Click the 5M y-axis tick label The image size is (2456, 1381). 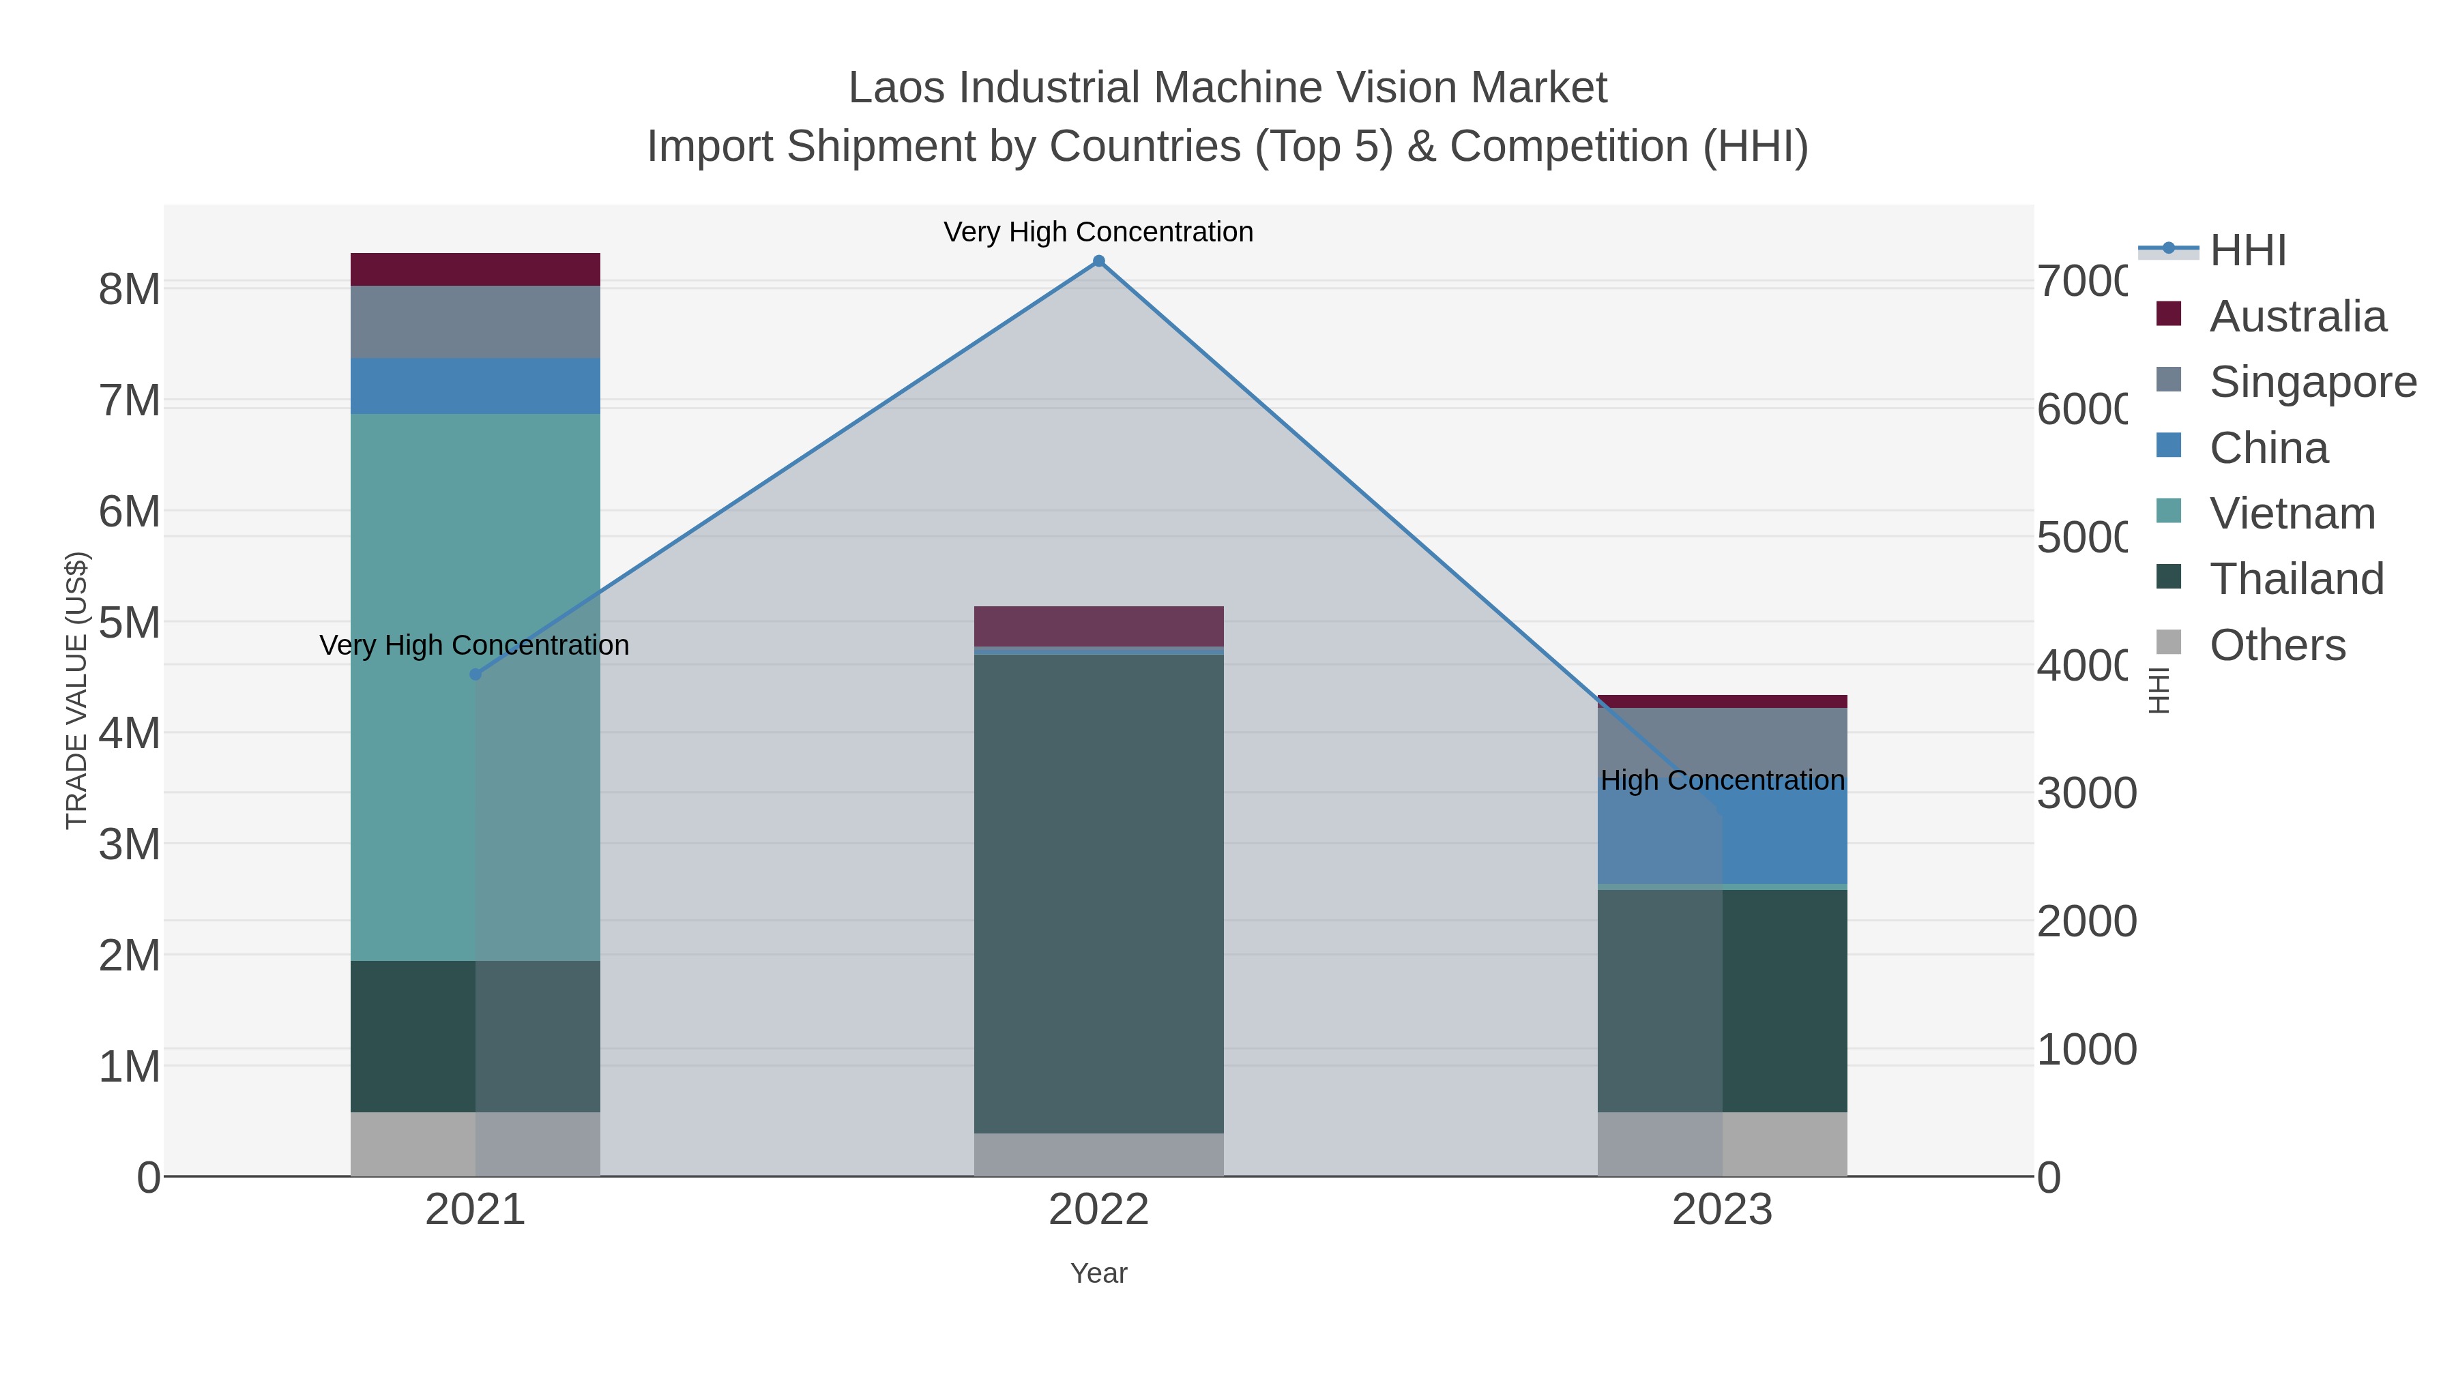point(130,623)
